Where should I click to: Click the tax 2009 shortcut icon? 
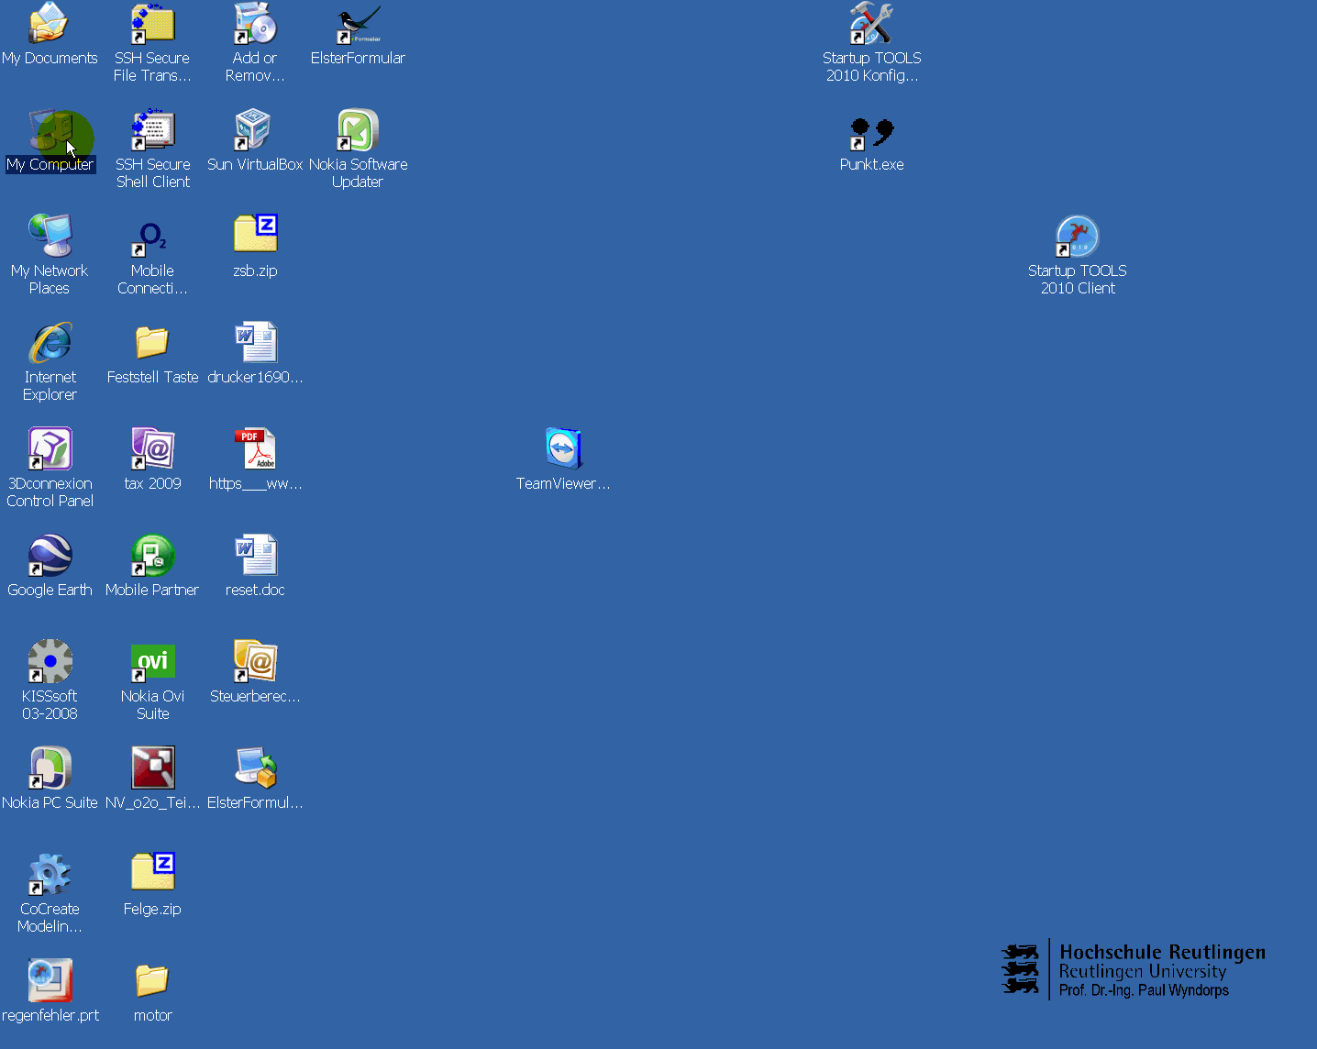(152, 449)
